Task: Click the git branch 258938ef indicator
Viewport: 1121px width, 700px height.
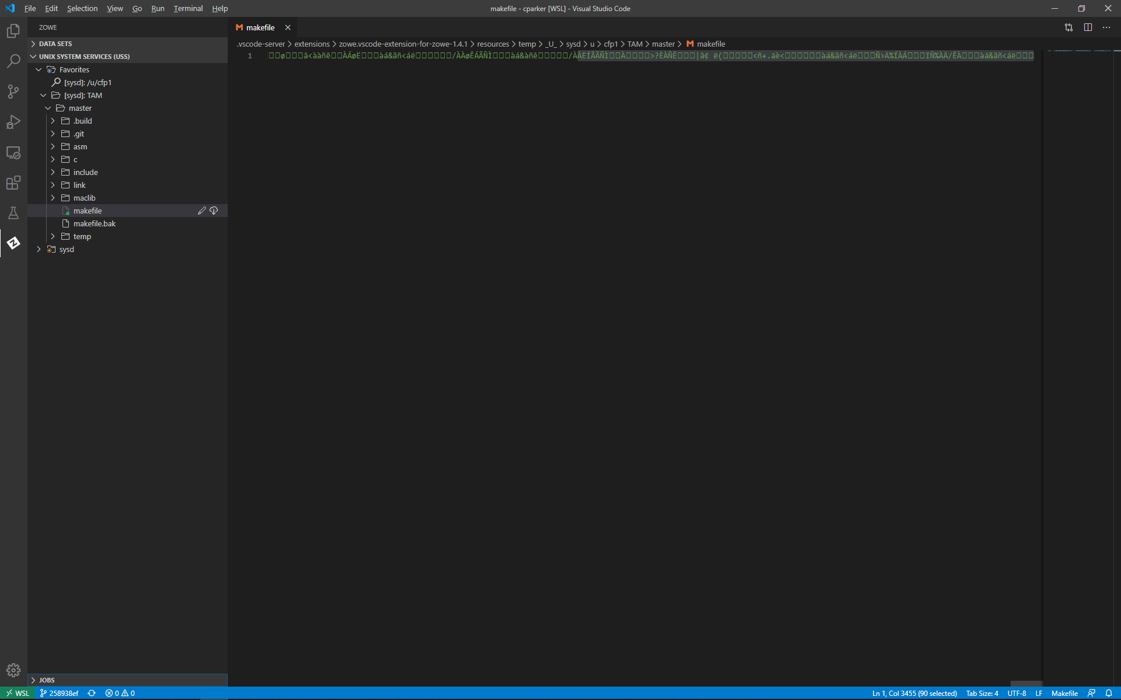Action: 59,693
